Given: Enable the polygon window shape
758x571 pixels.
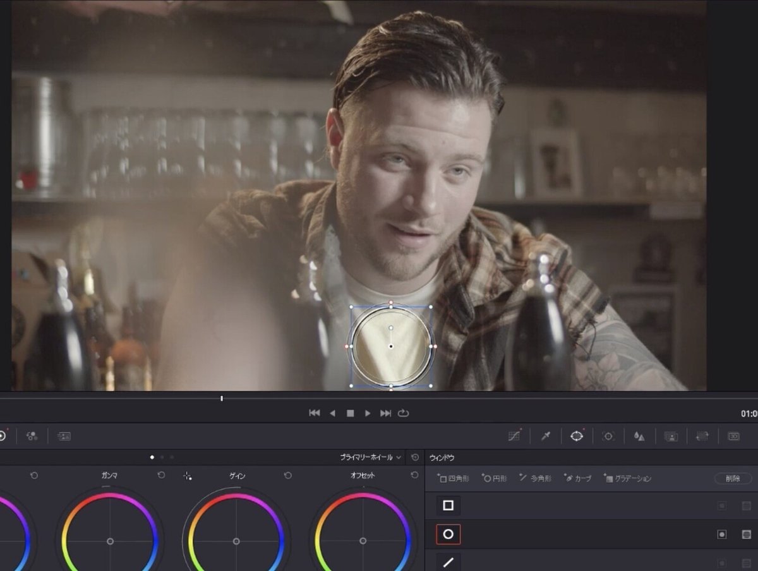Looking at the screenshot, I should click(448, 562).
